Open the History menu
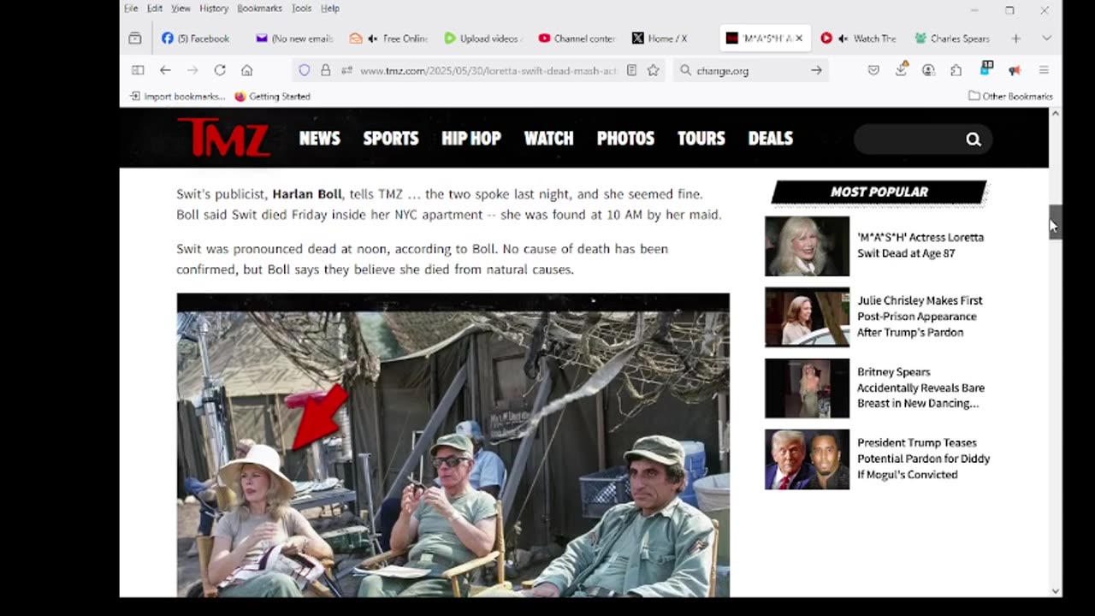 point(214,9)
